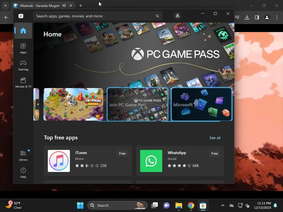
Task: Open the Chat app on the taskbar
Action: (167, 205)
